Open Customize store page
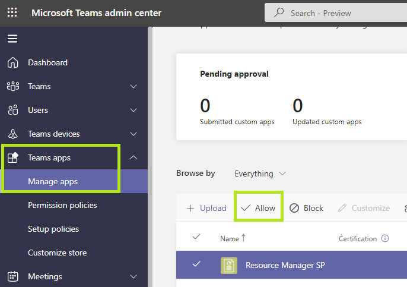 coord(58,253)
